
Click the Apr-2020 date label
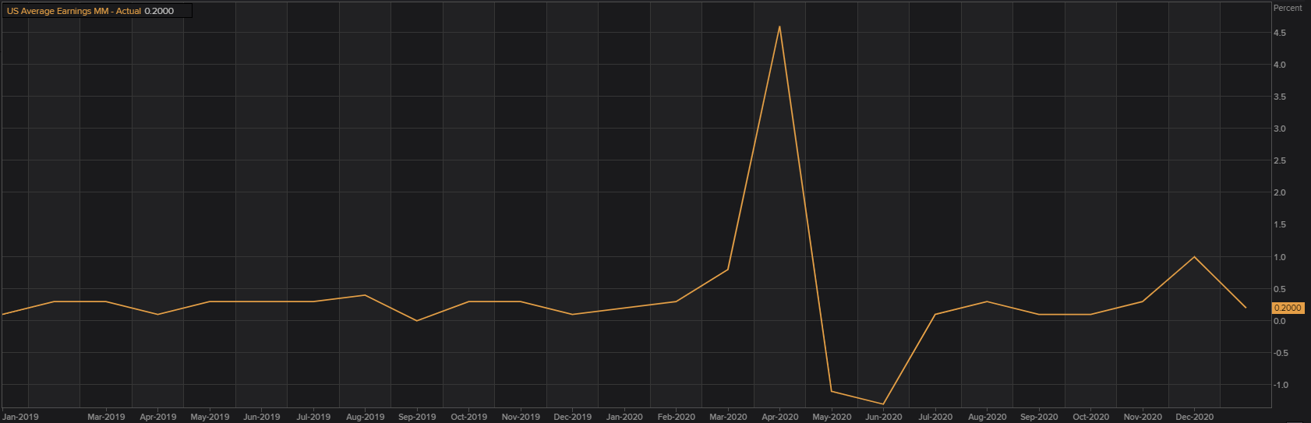coord(779,417)
